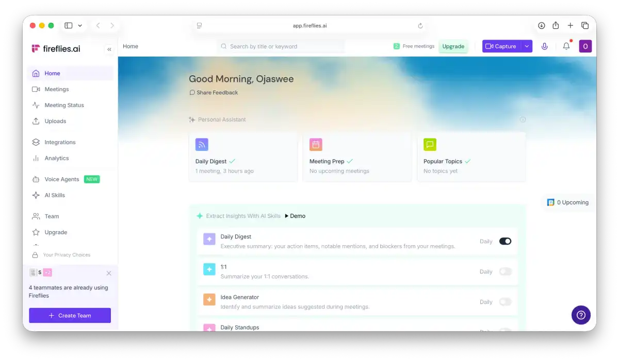
Task: Enable the 1:1 skill toggle
Action: pos(505,271)
